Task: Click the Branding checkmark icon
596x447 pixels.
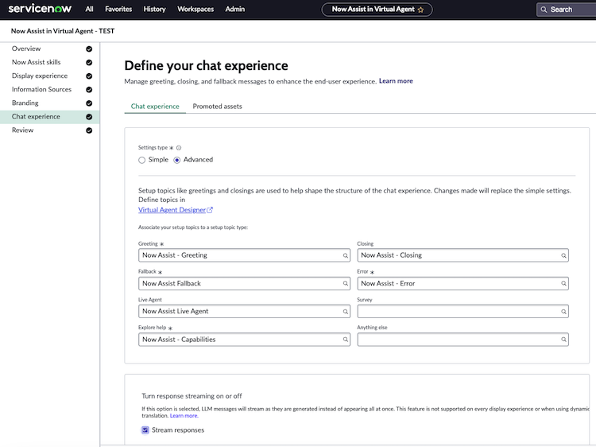Action: (x=89, y=103)
